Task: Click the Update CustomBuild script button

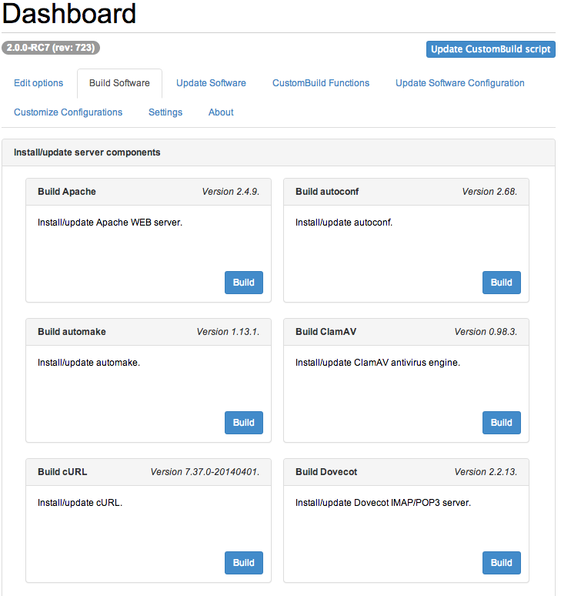Action: point(490,49)
